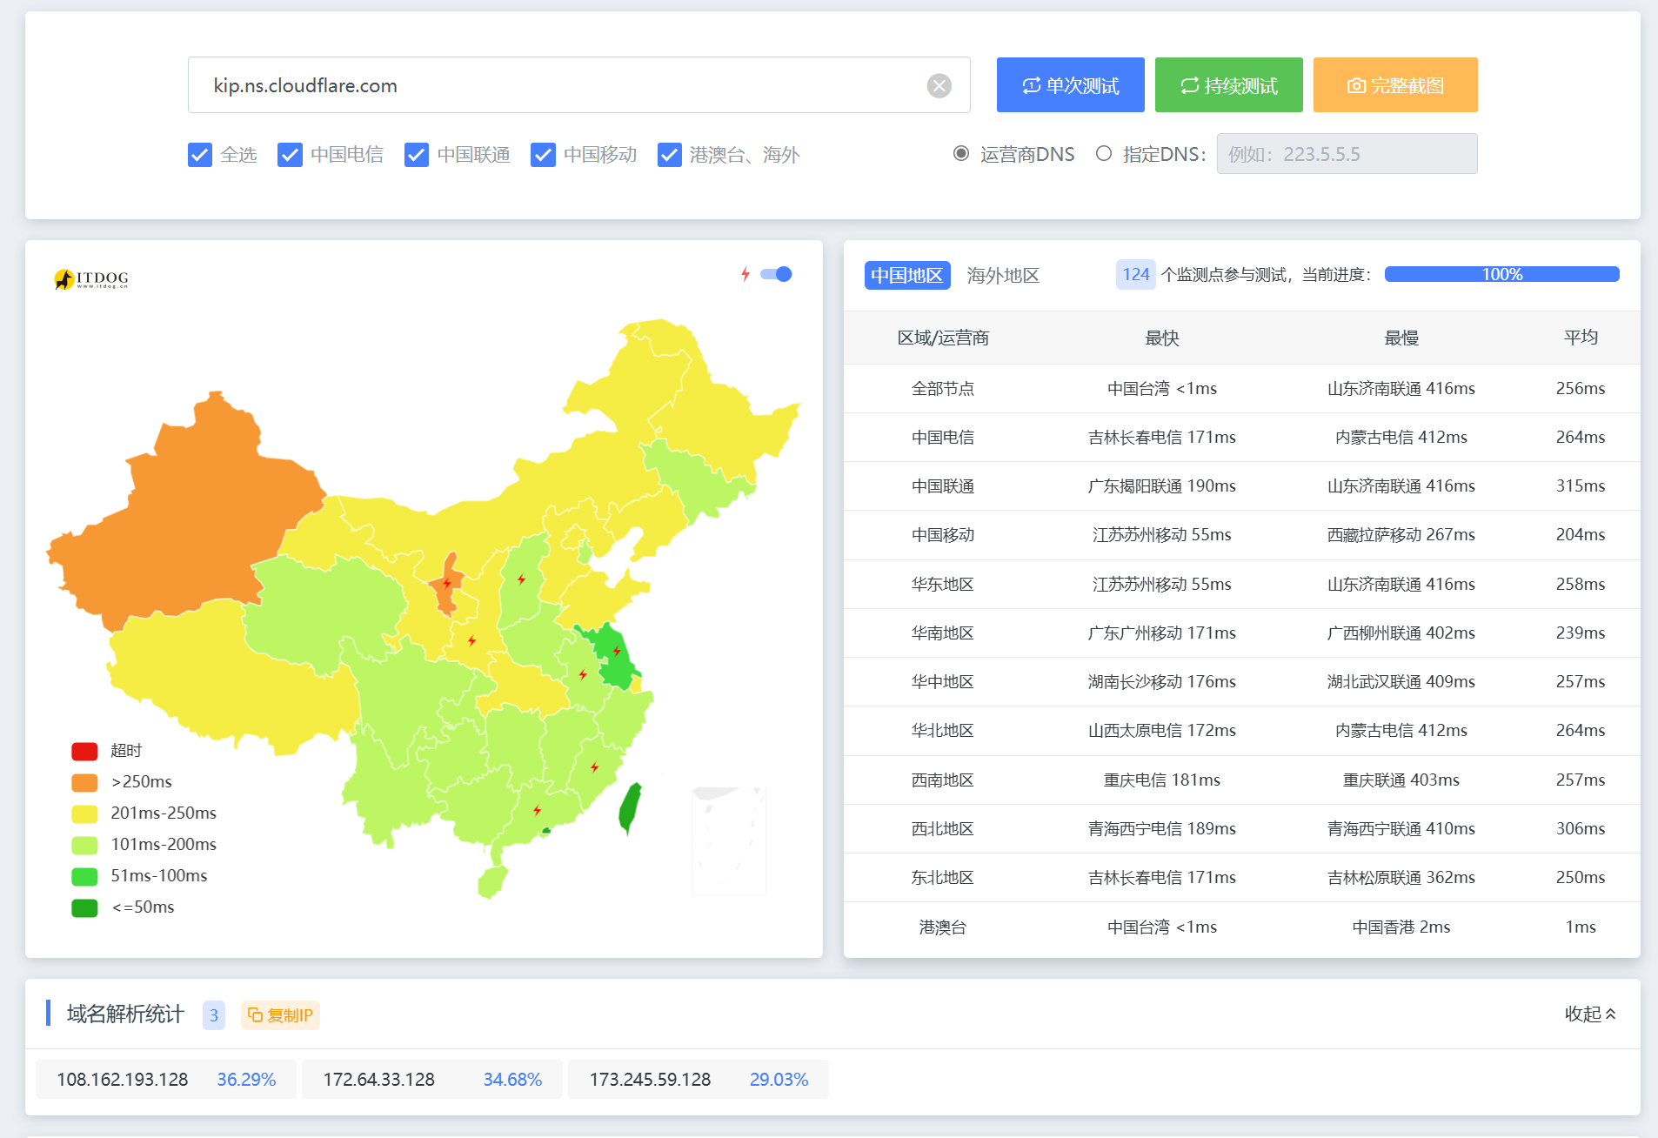Toggle the lightning marker switch on the map

pyautogui.click(x=776, y=274)
